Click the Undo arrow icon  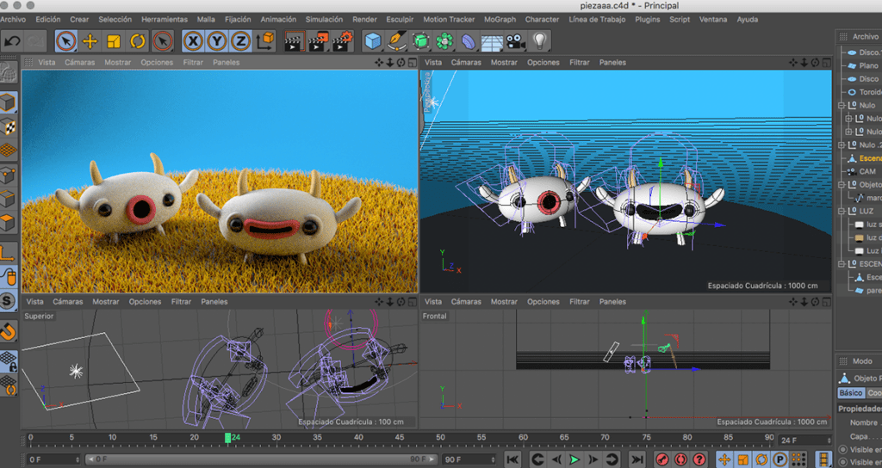(12, 41)
